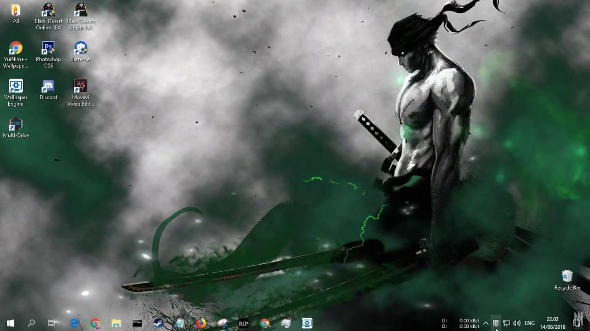
Task: Select the Betternet desktop icon
Action: point(81,51)
